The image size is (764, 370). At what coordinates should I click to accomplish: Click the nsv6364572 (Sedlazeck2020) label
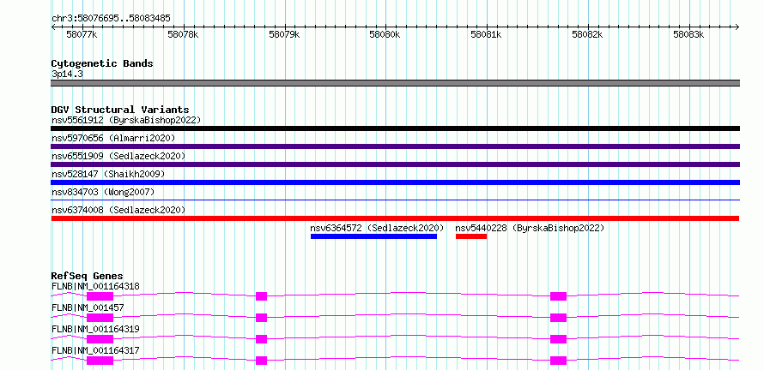[x=377, y=228]
